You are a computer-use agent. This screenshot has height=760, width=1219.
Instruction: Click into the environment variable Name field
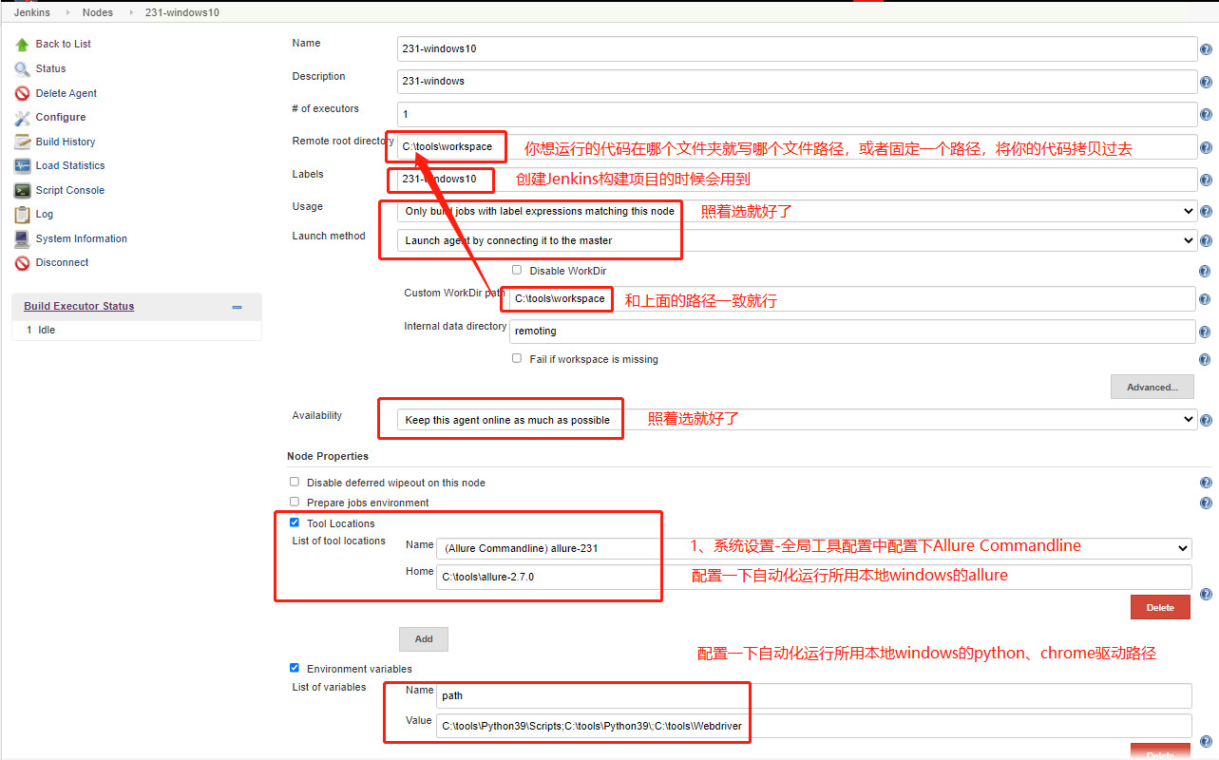(x=814, y=695)
